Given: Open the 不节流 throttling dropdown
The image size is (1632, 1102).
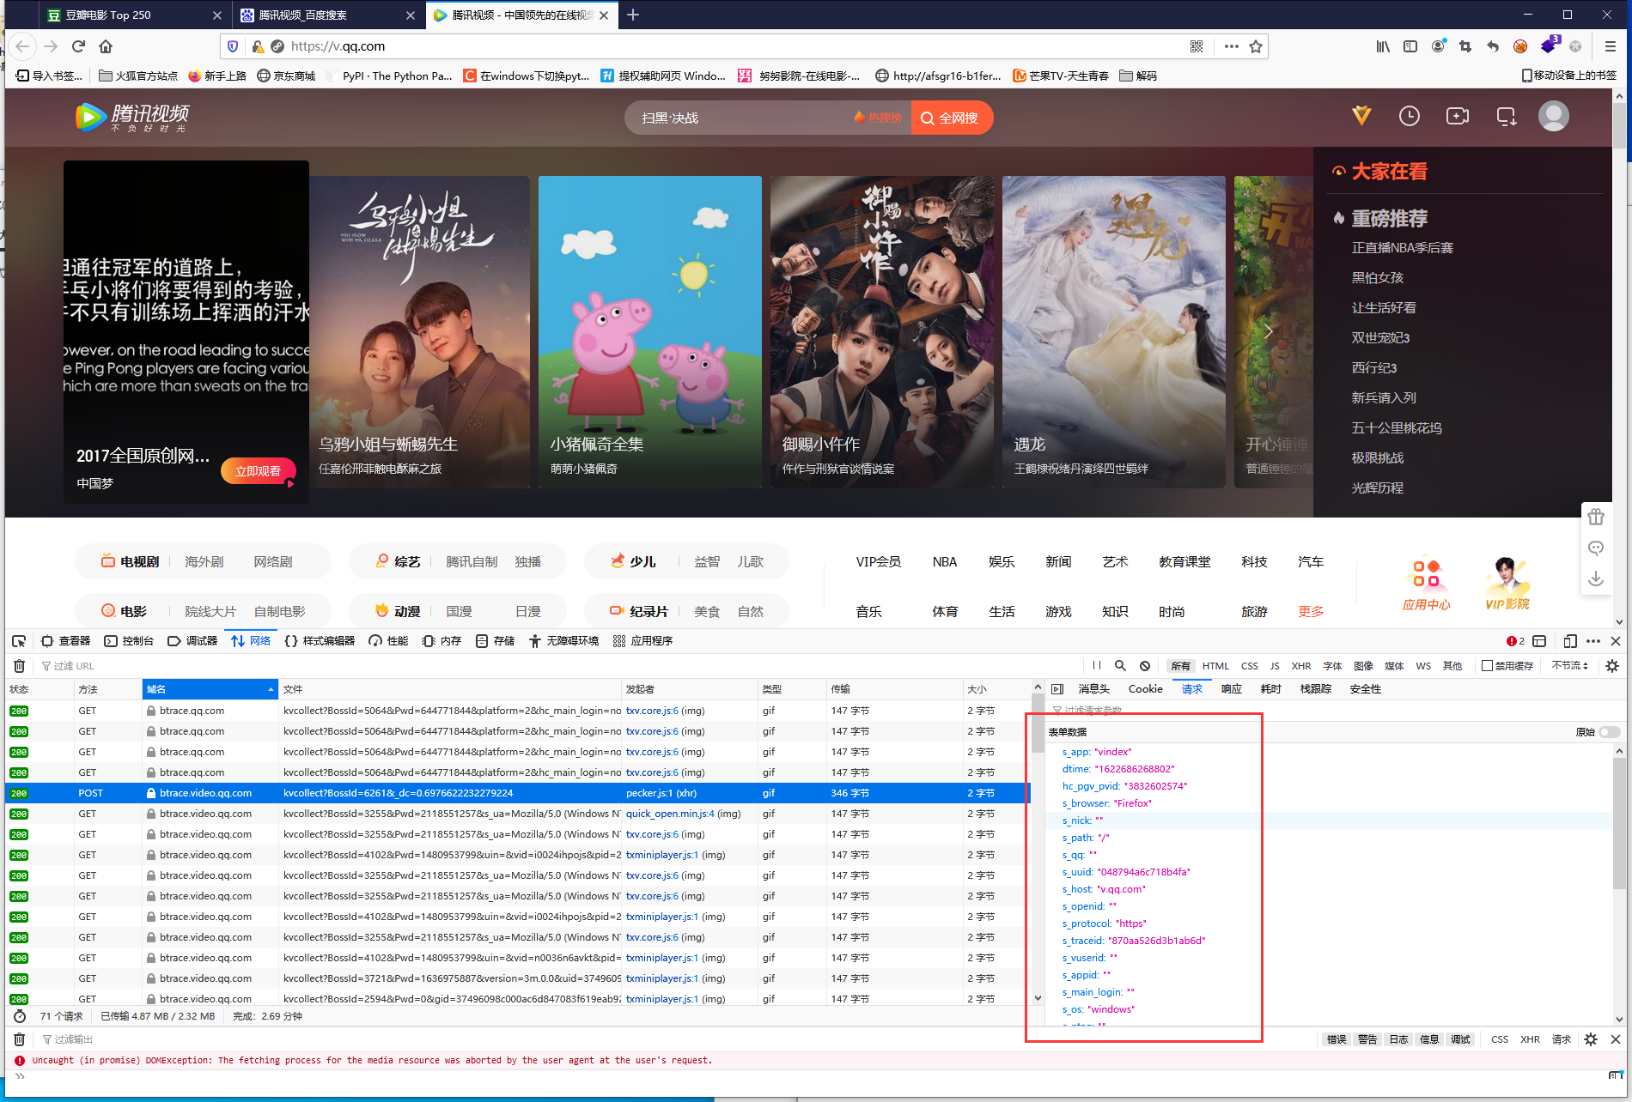Looking at the screenshot, I should (x=1570, y=666).
